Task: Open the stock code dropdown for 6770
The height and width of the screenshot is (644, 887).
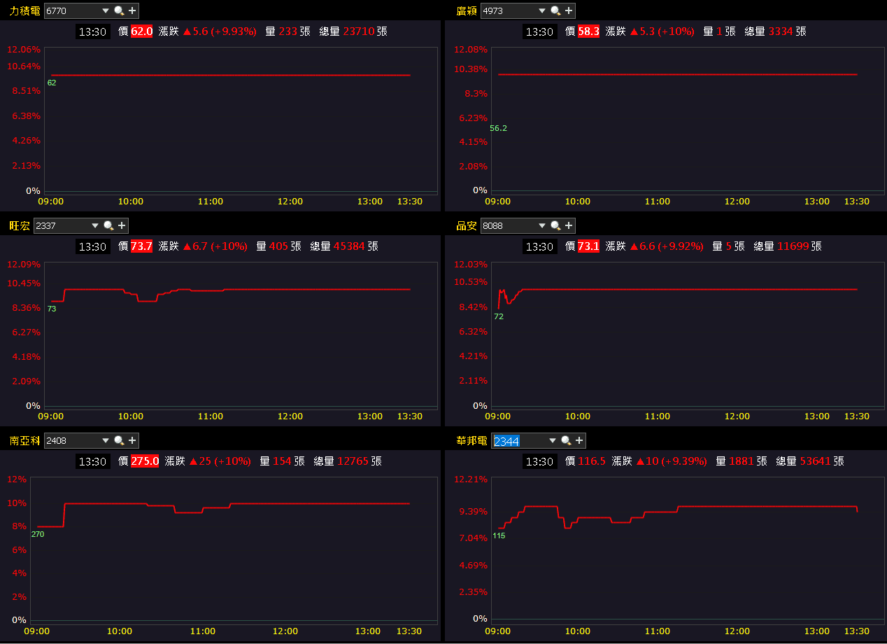Action: 106,10
